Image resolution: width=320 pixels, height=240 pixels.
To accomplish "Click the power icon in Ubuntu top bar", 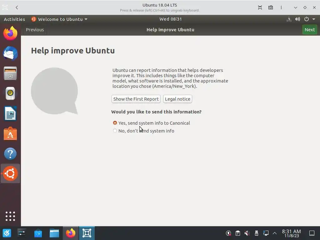I will (x=306, y=19).
